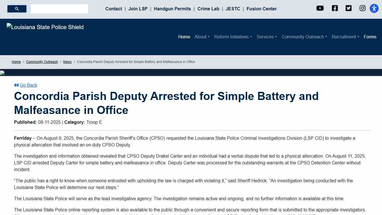Screen dimensions: 382x215
Task: Expand the Recruitment menu
Action: pyautogui.click(x=345, y=37)
